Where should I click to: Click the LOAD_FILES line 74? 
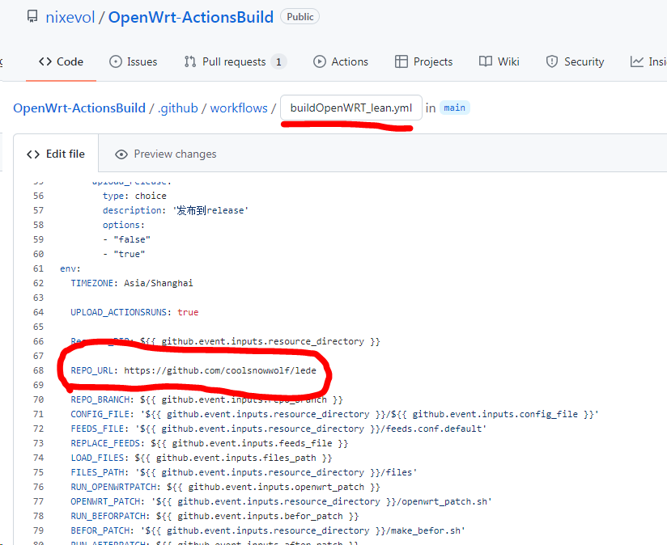click(202, 458)
